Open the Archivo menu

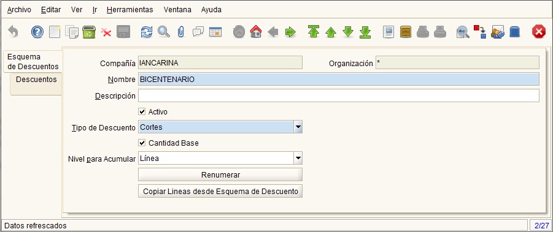[19, 10]
